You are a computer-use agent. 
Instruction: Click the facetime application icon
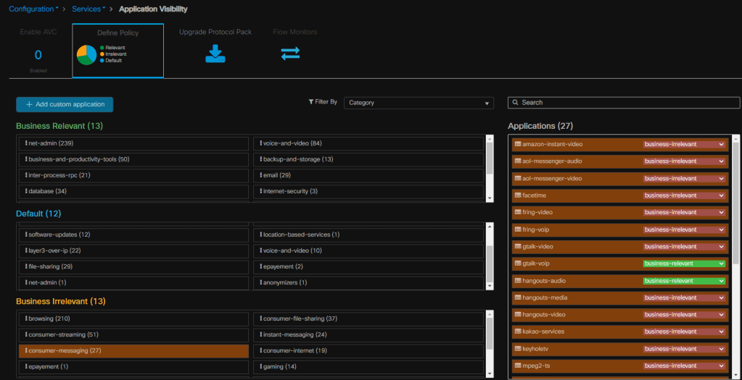518,195
